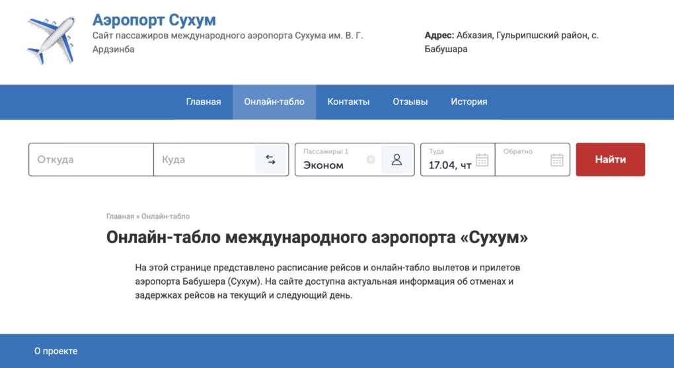
Task: Open Главная in the navigation bar
Action: pos(204,102)
